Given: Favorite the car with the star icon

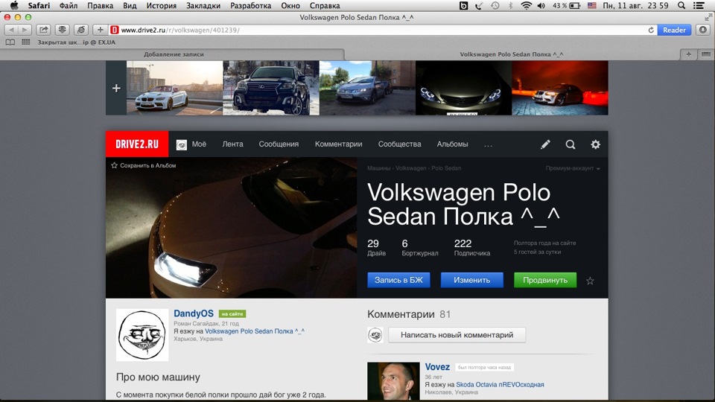Looking at the screenshot, I should point(590,281).
